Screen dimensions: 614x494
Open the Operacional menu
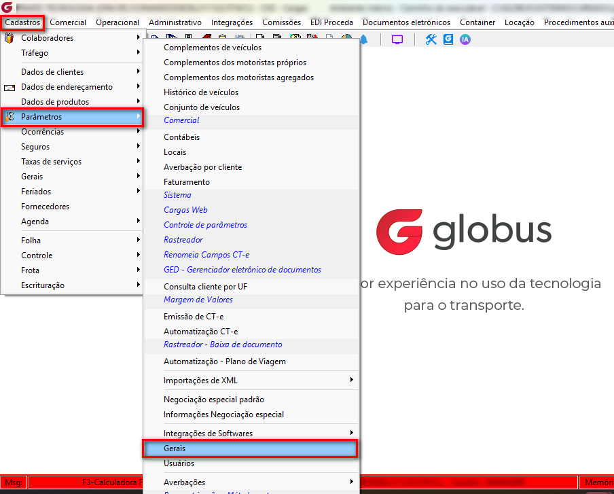pyautogui.click(x=118, y=22)
